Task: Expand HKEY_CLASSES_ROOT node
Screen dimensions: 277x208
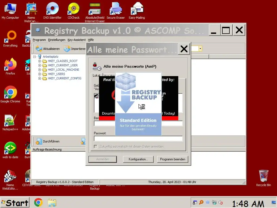Action: (39, 61)
